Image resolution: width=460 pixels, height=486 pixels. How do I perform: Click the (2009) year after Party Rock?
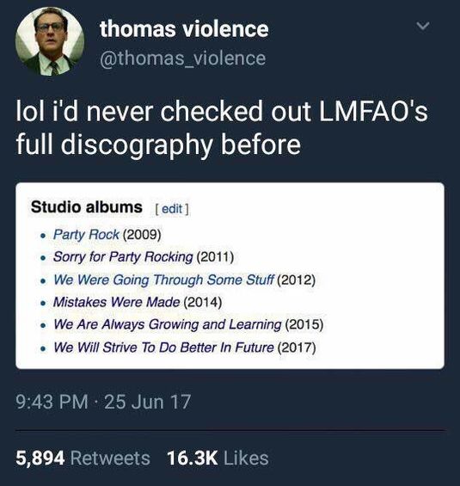pyautogui.click(x=142, y=235)
